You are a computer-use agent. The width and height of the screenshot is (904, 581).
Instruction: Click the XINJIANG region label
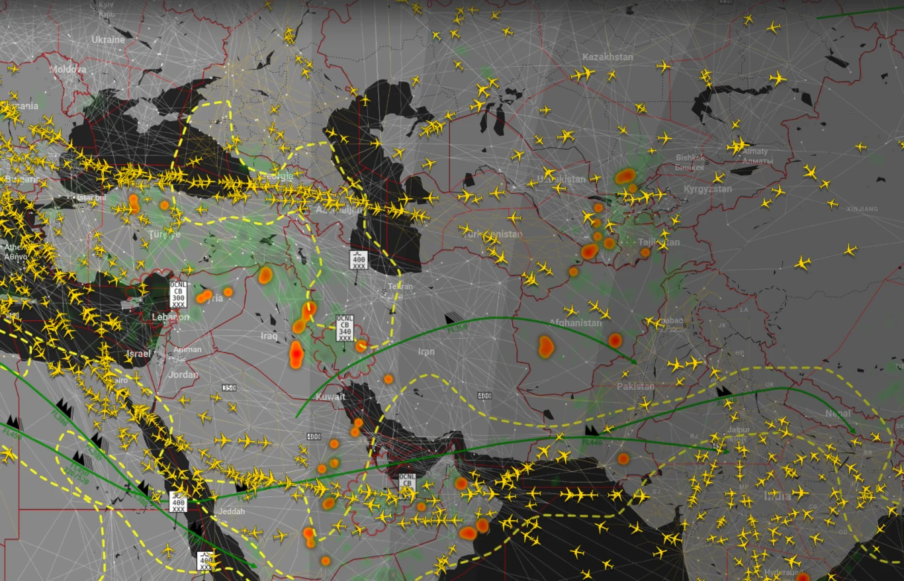(x=862, y=209)
